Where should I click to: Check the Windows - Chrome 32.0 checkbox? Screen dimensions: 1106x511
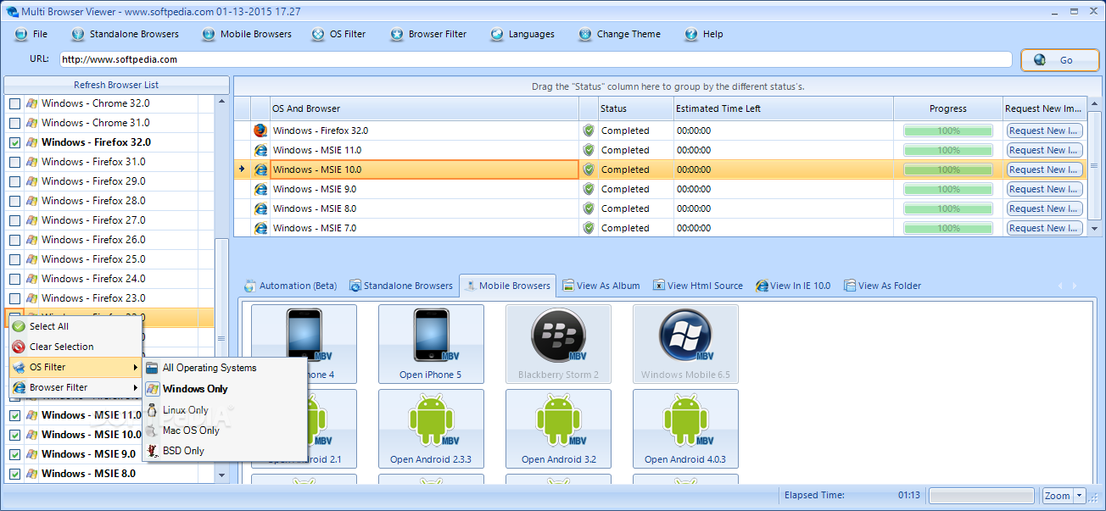point(14,103)
